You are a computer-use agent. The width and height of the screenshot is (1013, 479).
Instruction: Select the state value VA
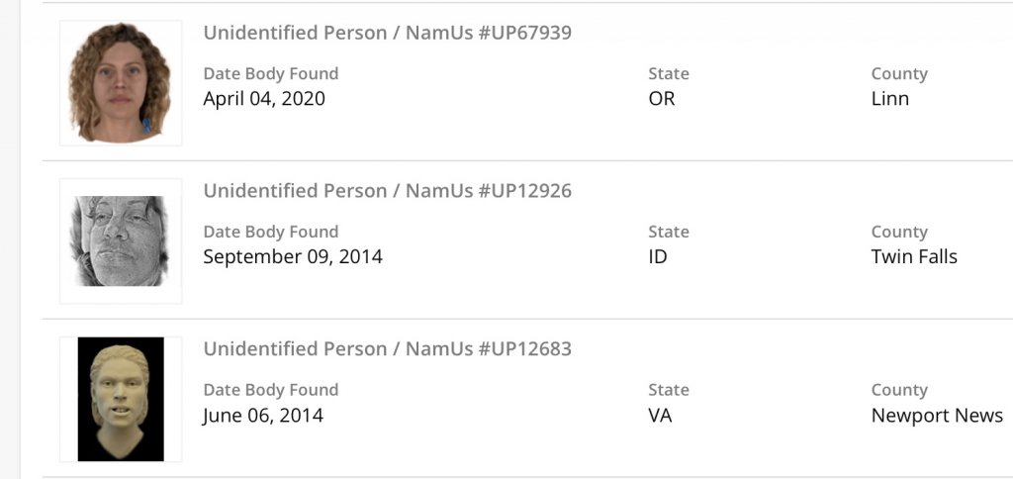click(x=660, y=416)
